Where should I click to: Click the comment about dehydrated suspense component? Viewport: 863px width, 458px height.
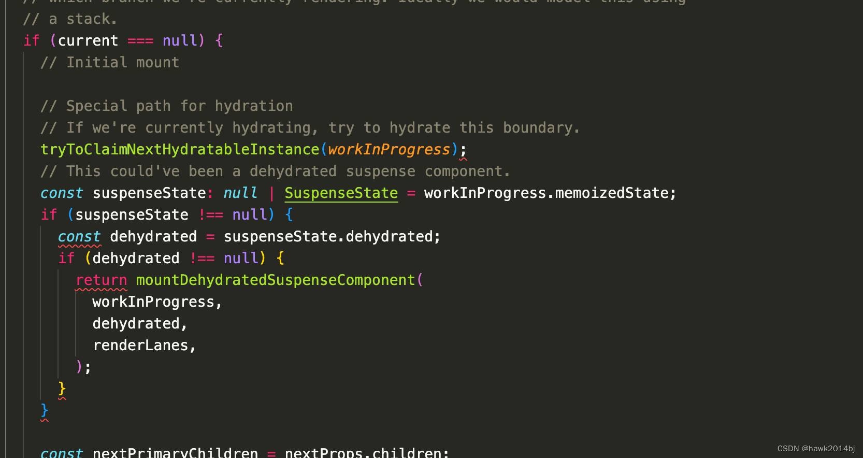(x=275, y=171)
